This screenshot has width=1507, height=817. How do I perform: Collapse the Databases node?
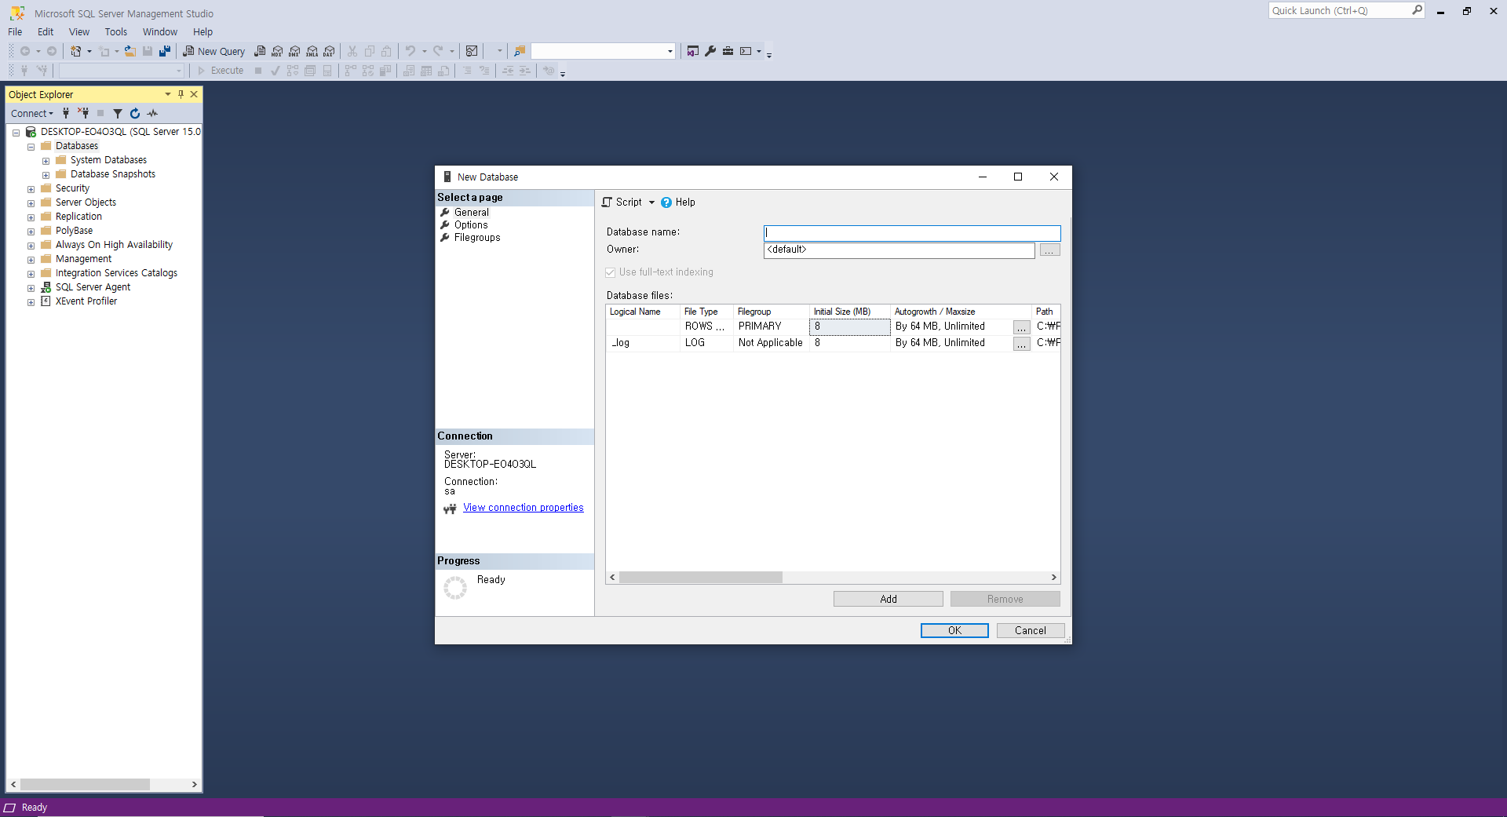click(x=31, y=147)
